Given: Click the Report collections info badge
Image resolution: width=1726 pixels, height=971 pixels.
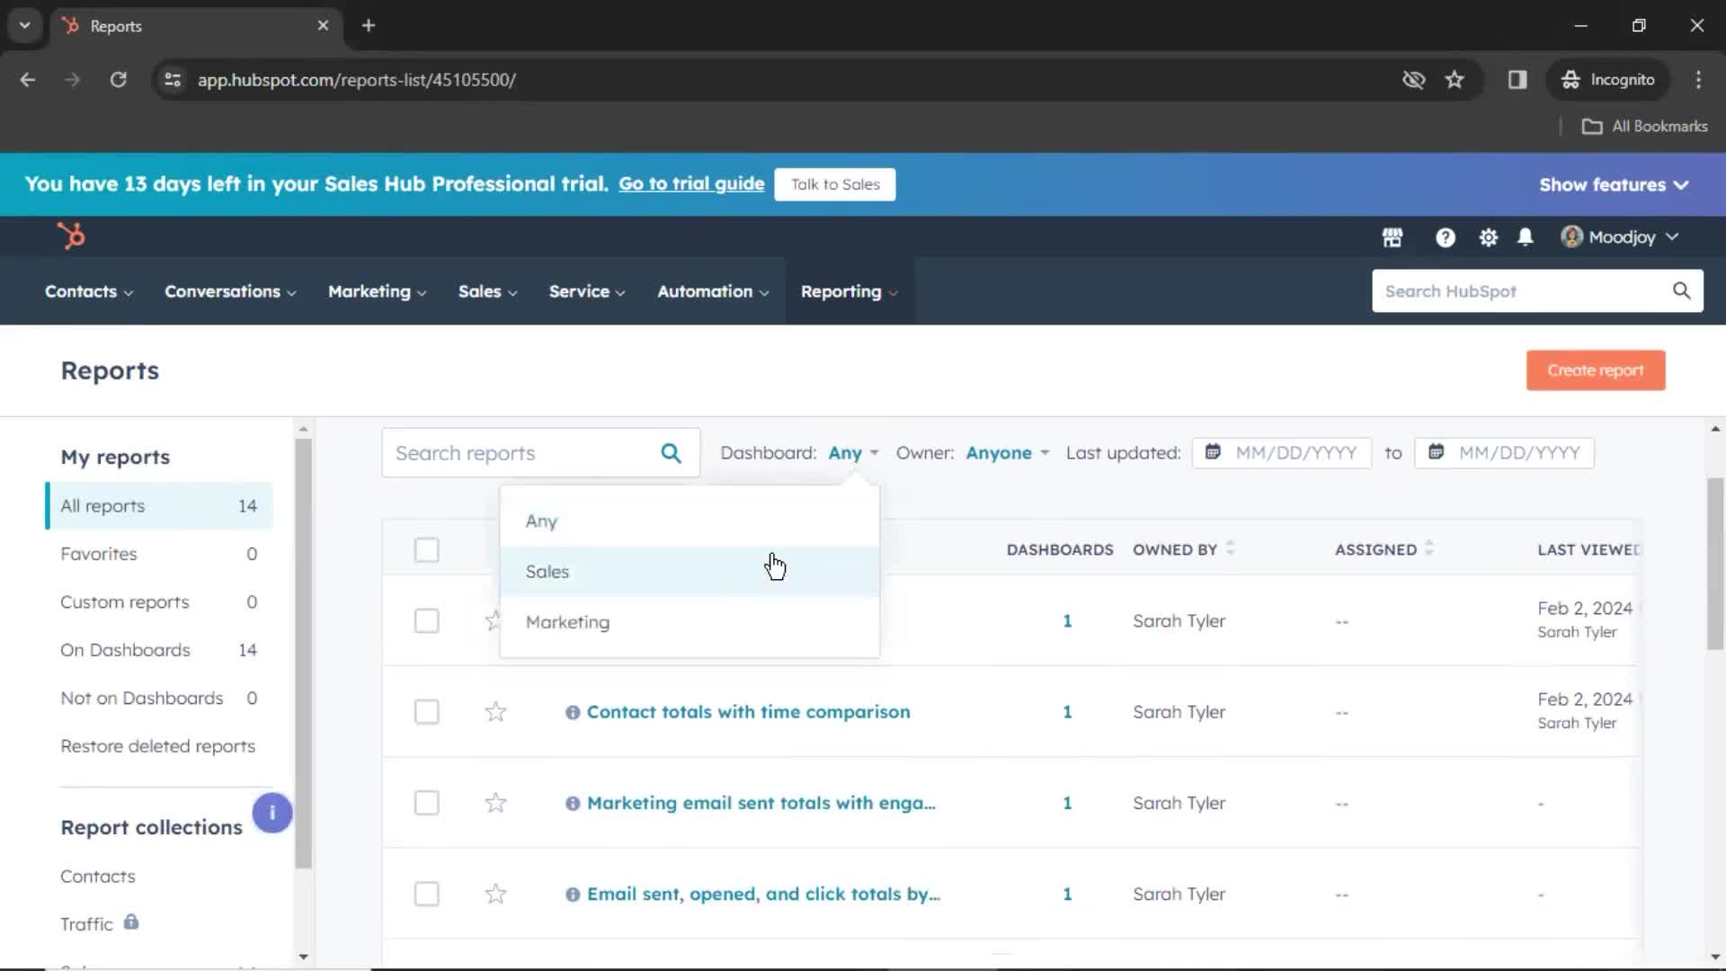Looking at the screenshot, I should [271, 813].
